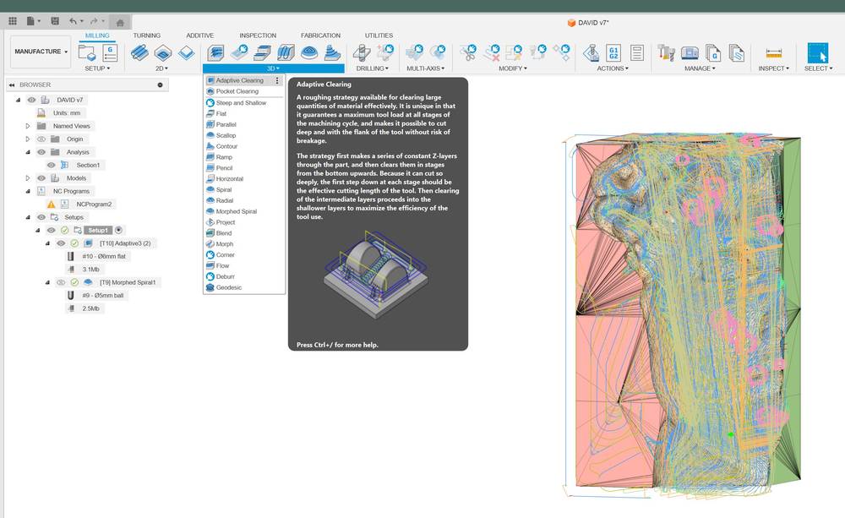This screenshot has width=845, height=518.
Task: Click the Redo arrow icon
Action: [94, 21]
